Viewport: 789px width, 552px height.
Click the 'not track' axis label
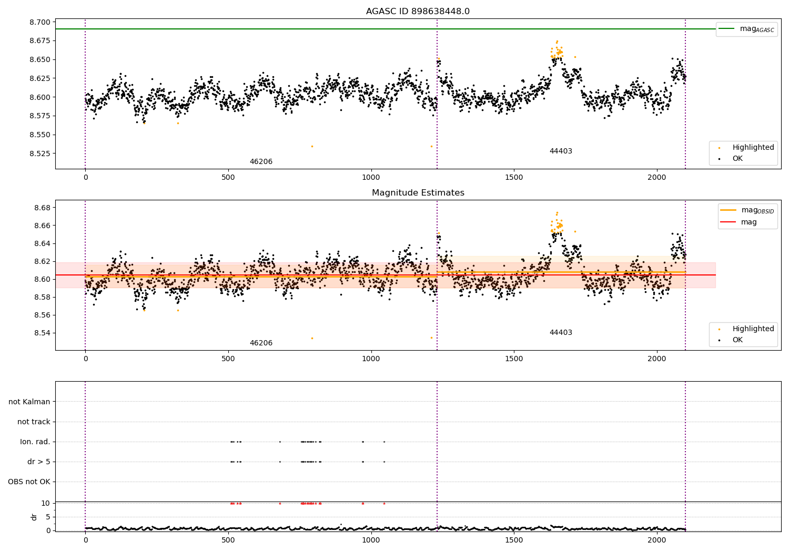[34, 422]
